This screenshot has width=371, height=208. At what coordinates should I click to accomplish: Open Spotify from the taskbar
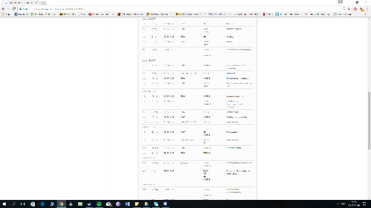pyautogui.click(x=99, y=204)
